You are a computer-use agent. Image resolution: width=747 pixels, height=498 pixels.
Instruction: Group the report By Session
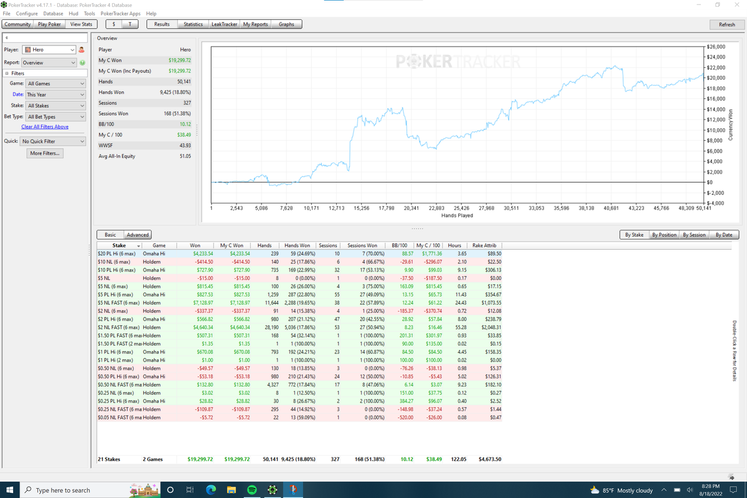[694, 235]
